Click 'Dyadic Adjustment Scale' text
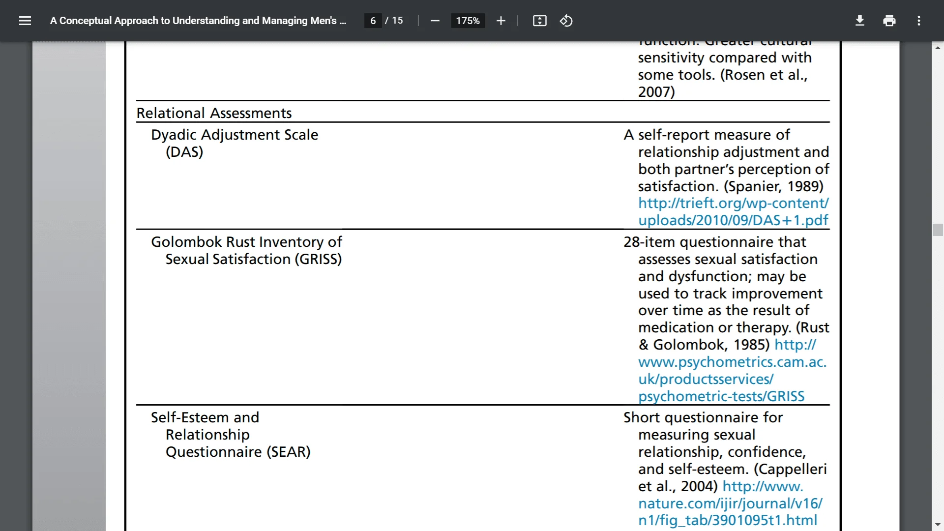Screen dimensions: 944x531 (x=235, y=135)
